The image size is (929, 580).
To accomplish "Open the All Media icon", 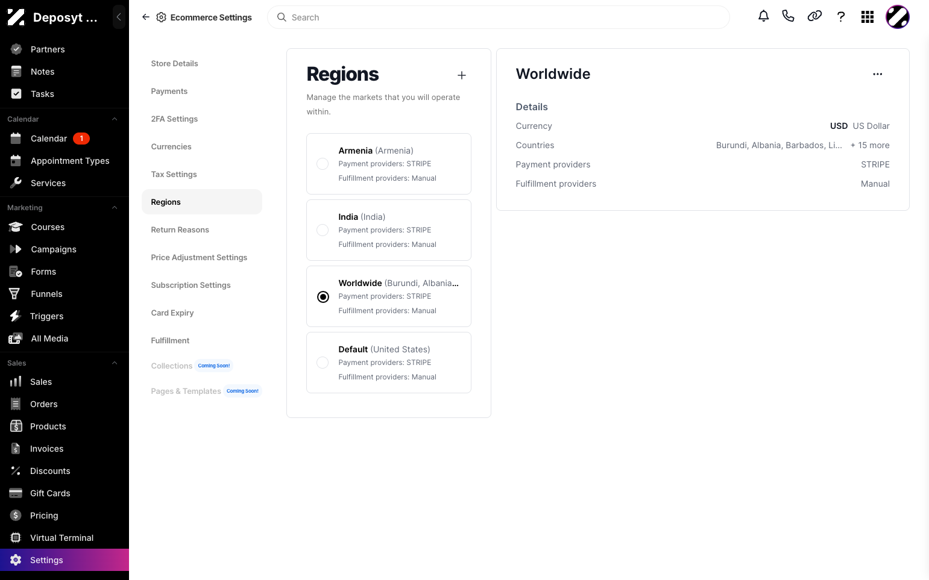I will (16, 338).
